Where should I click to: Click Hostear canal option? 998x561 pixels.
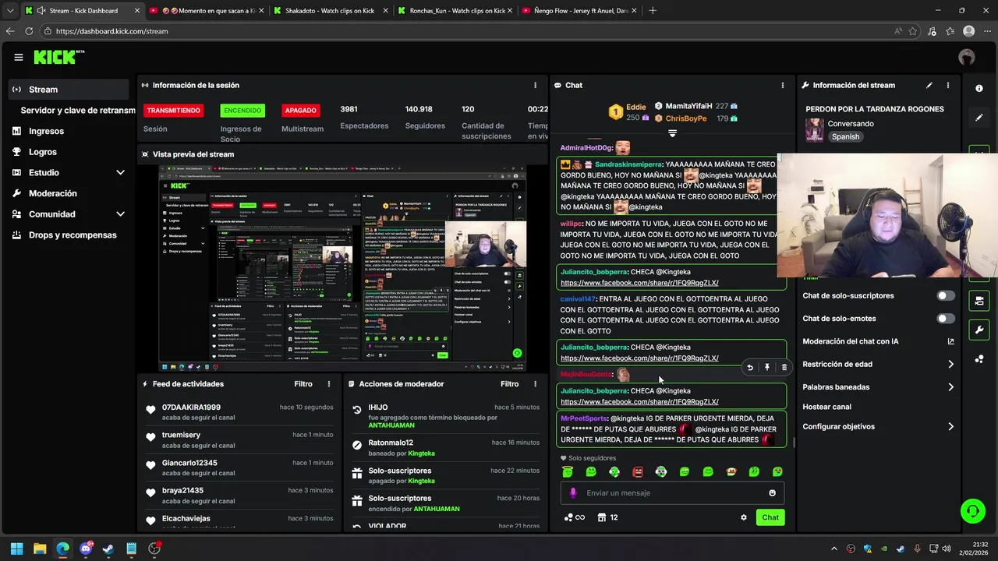[x=826, y=407]
